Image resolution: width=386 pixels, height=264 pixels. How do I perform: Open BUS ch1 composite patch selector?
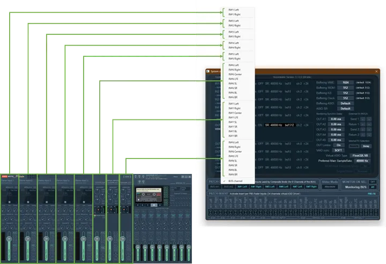(214, 187)
